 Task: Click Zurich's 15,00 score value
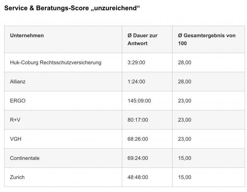click(185, 177)
